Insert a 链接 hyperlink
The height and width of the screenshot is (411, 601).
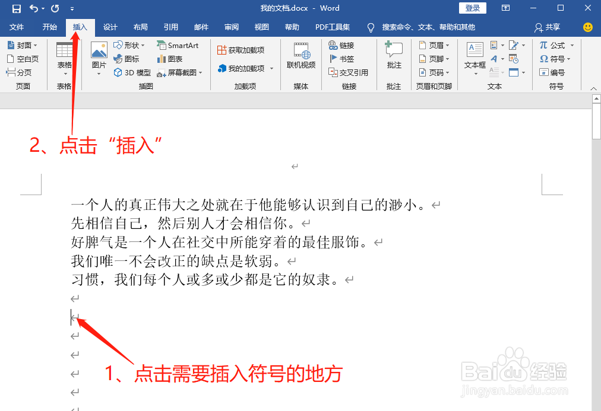tap(341, 46)
